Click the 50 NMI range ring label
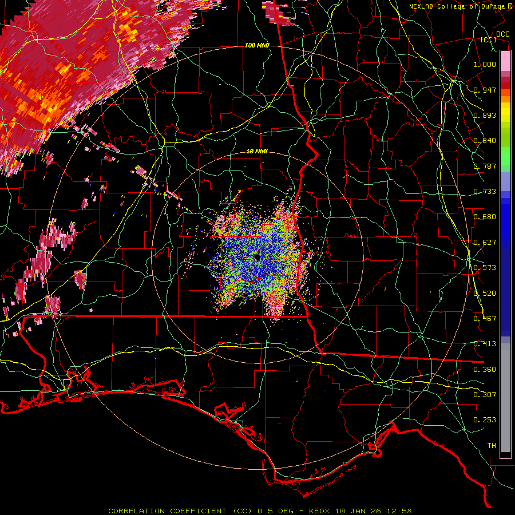Screen dimensions: 515x515 (257, 151)
